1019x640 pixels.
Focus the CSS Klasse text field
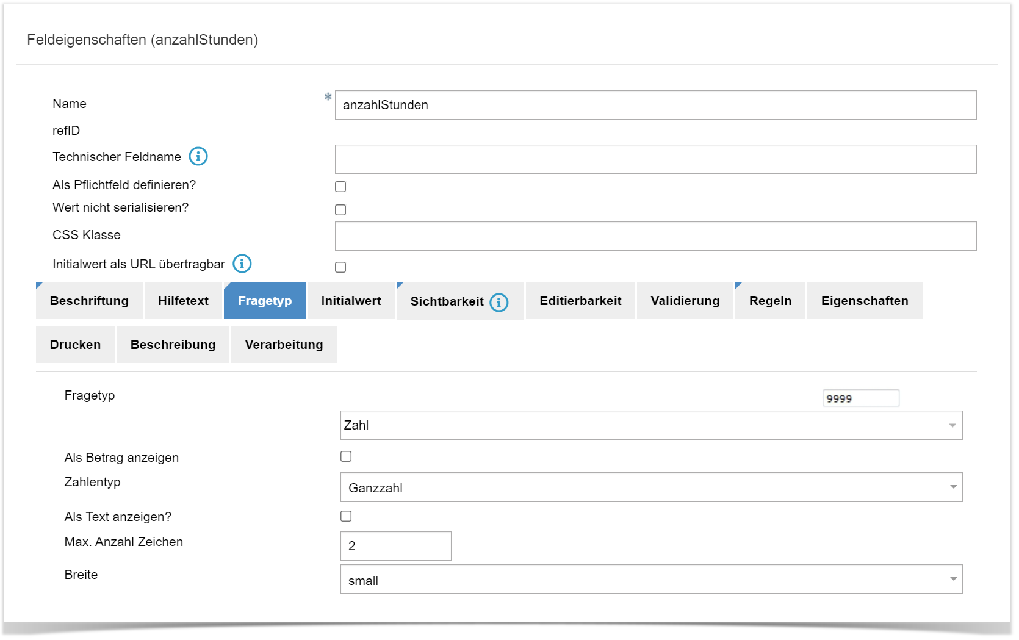[x=655, y=236]
